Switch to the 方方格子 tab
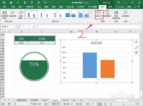This screenshot has width=143, height=106. coord(81,7)
